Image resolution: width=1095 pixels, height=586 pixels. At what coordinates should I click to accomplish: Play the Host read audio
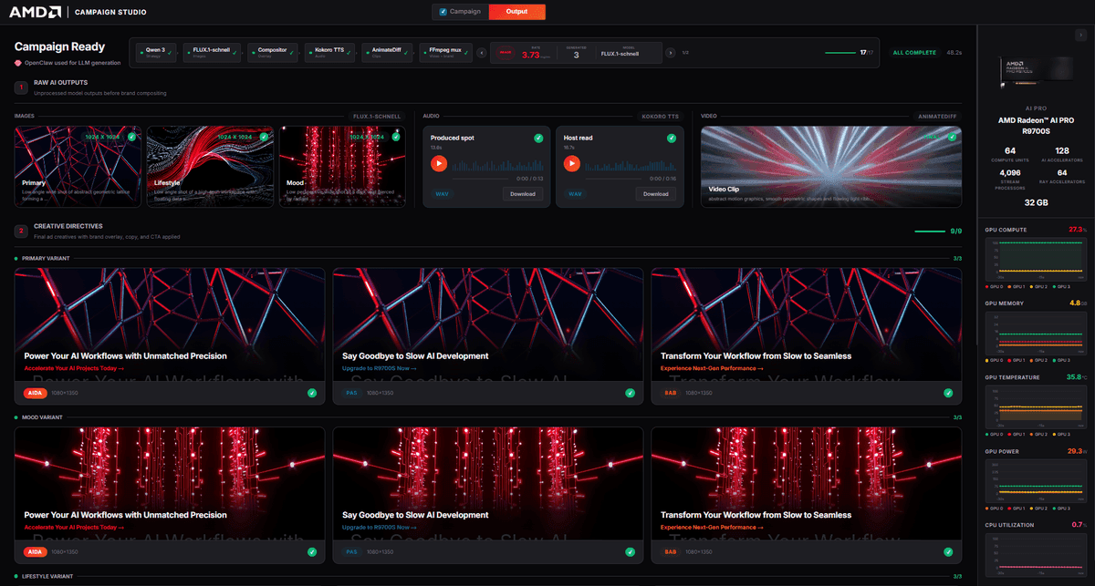click(572, 164)
